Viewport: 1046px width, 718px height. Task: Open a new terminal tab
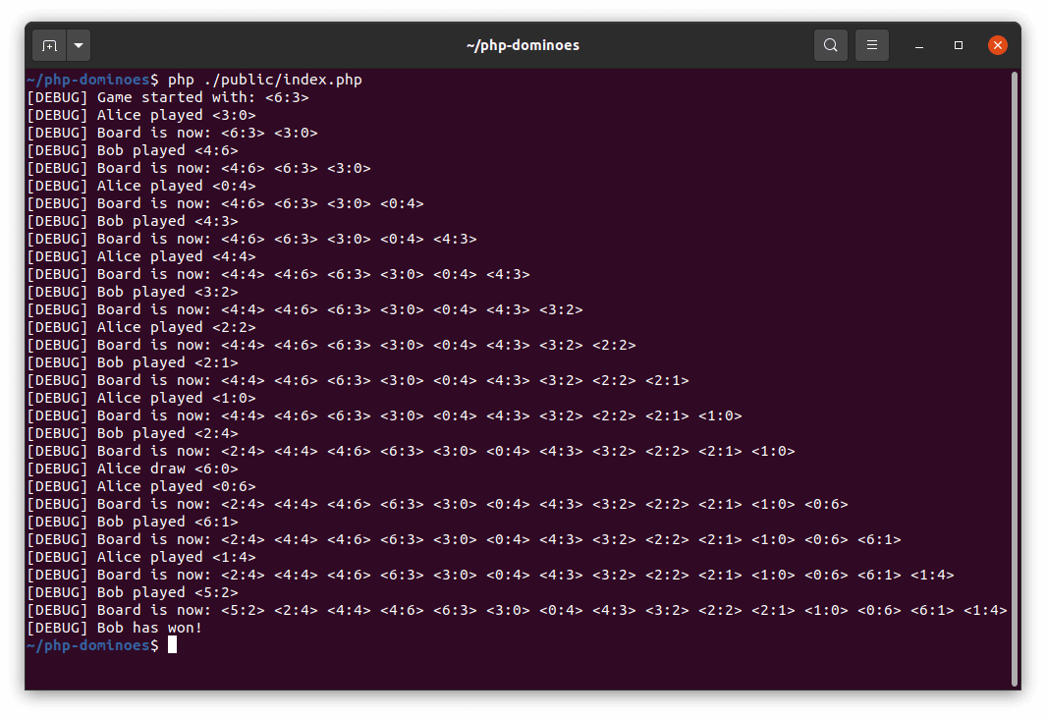(x=49, y=45)
